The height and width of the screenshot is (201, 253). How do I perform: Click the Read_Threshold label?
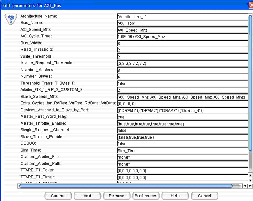pos(36,50)
